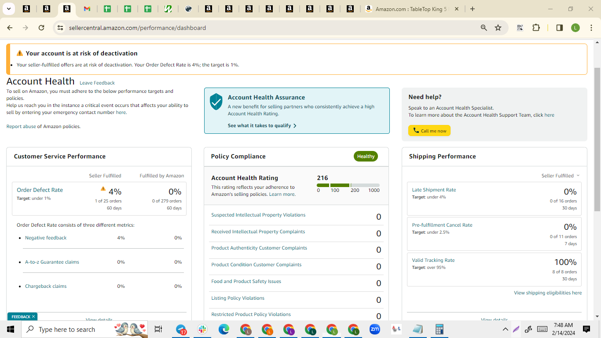Open Suspected Intellectual Property Violations
The image size is (601, 338).
[x=258, y=215]
